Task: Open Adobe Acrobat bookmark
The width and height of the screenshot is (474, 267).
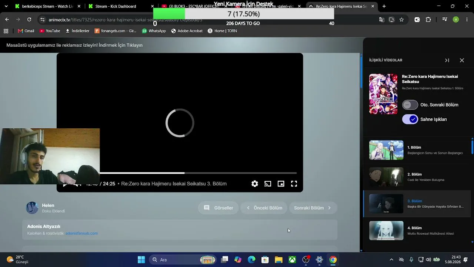Action: [187, 31]
